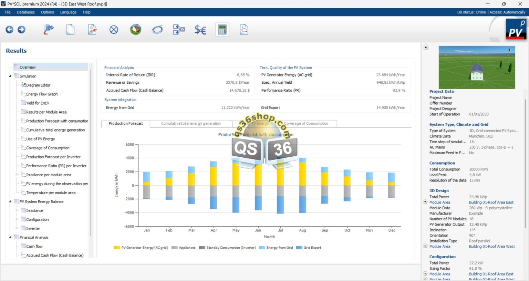Open Project Data blank page icon

pyautogui.click(x=70, y=30)
